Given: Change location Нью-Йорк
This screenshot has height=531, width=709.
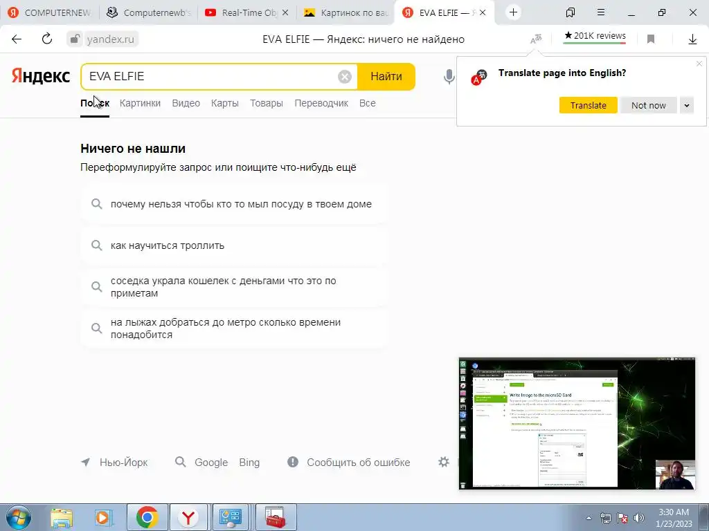Looking at the screenshot, I should pos(123,463).
